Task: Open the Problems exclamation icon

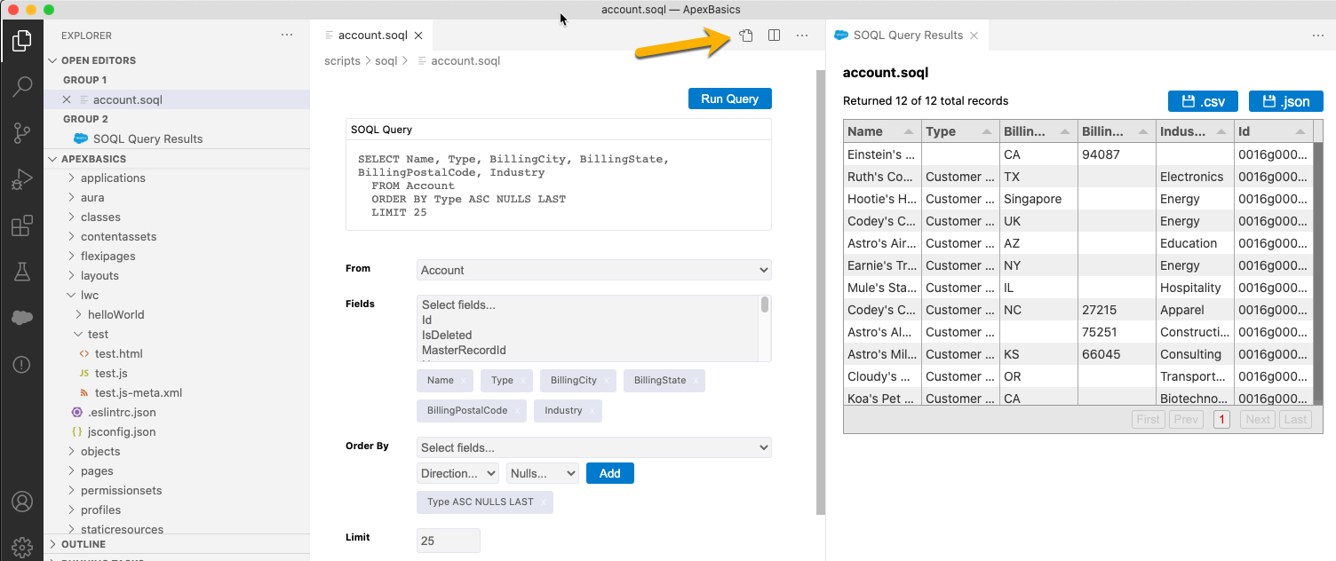Action: (x=21, y=364)
